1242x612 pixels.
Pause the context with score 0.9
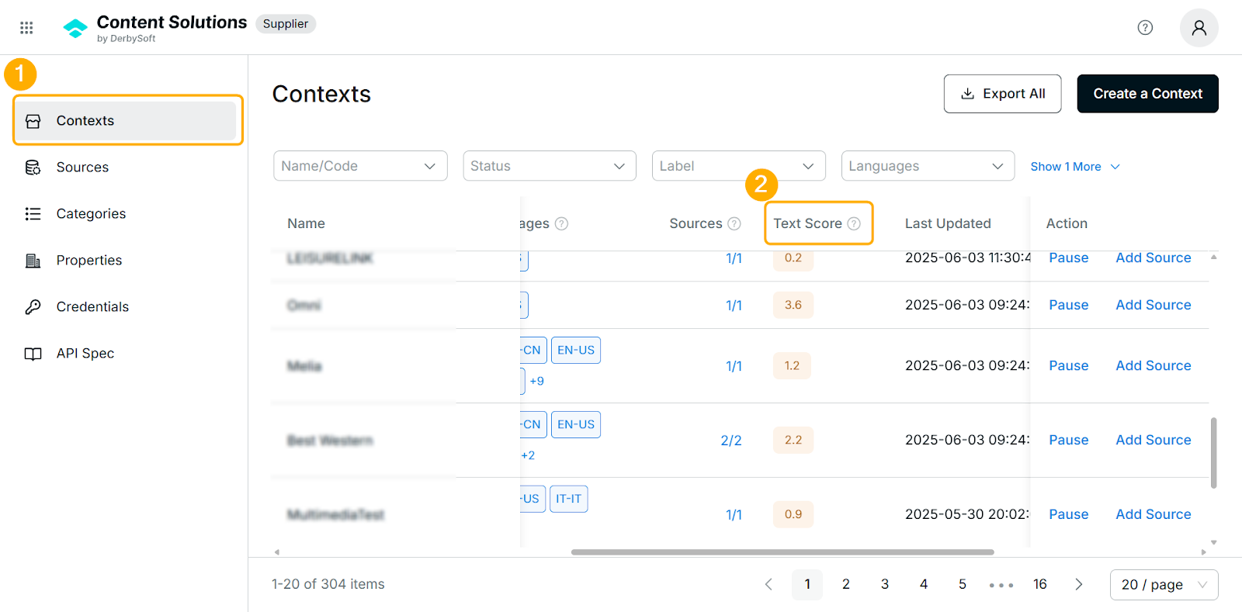(1068, 514)
